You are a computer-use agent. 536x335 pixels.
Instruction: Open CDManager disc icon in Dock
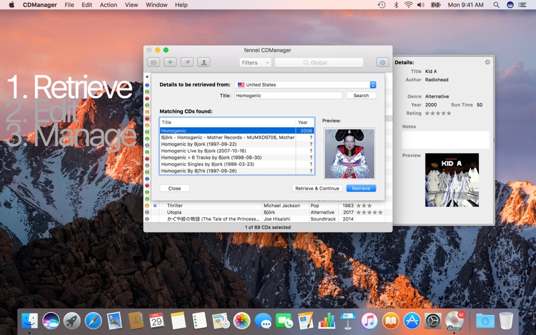click(454, 321)
